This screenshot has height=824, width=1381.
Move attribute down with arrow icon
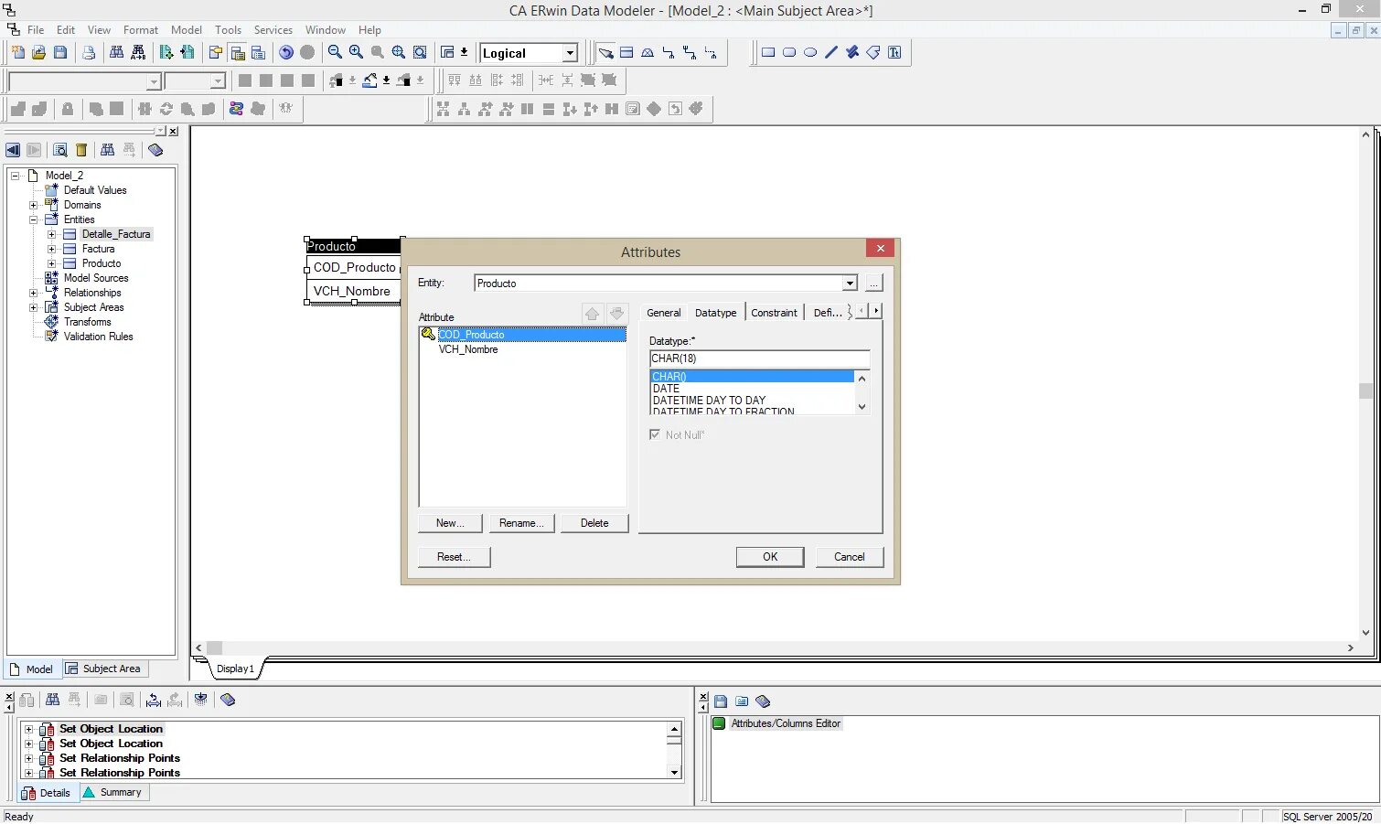tap(617, 314)
